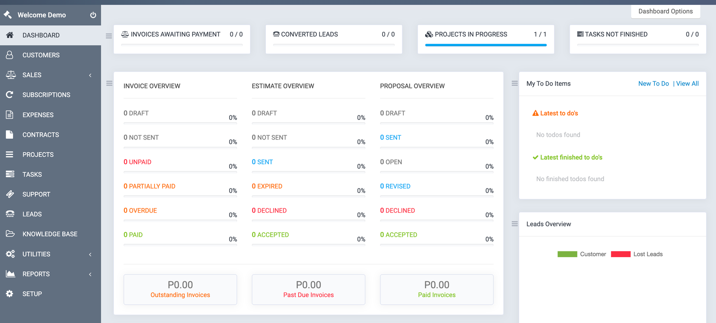This screenshot has width=716, height=323.
Task: Toggle the Customer legend in Leads Overview
Action: (x=582, y=254)
